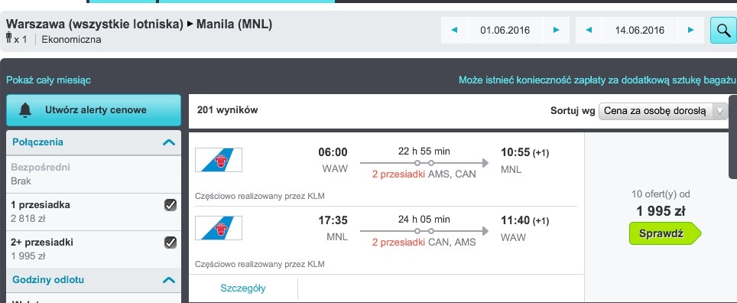
Task: Click the Pokaż cały miesiąc link
Action: tap(48, 80)
